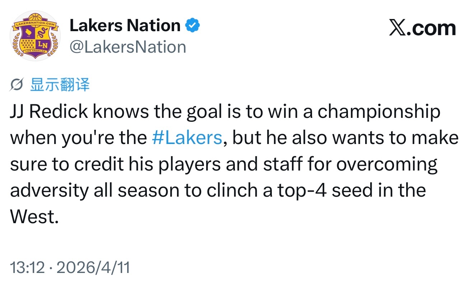Open the #Lakers hashtag
This screenshot has width=474, height=283.
187,138
